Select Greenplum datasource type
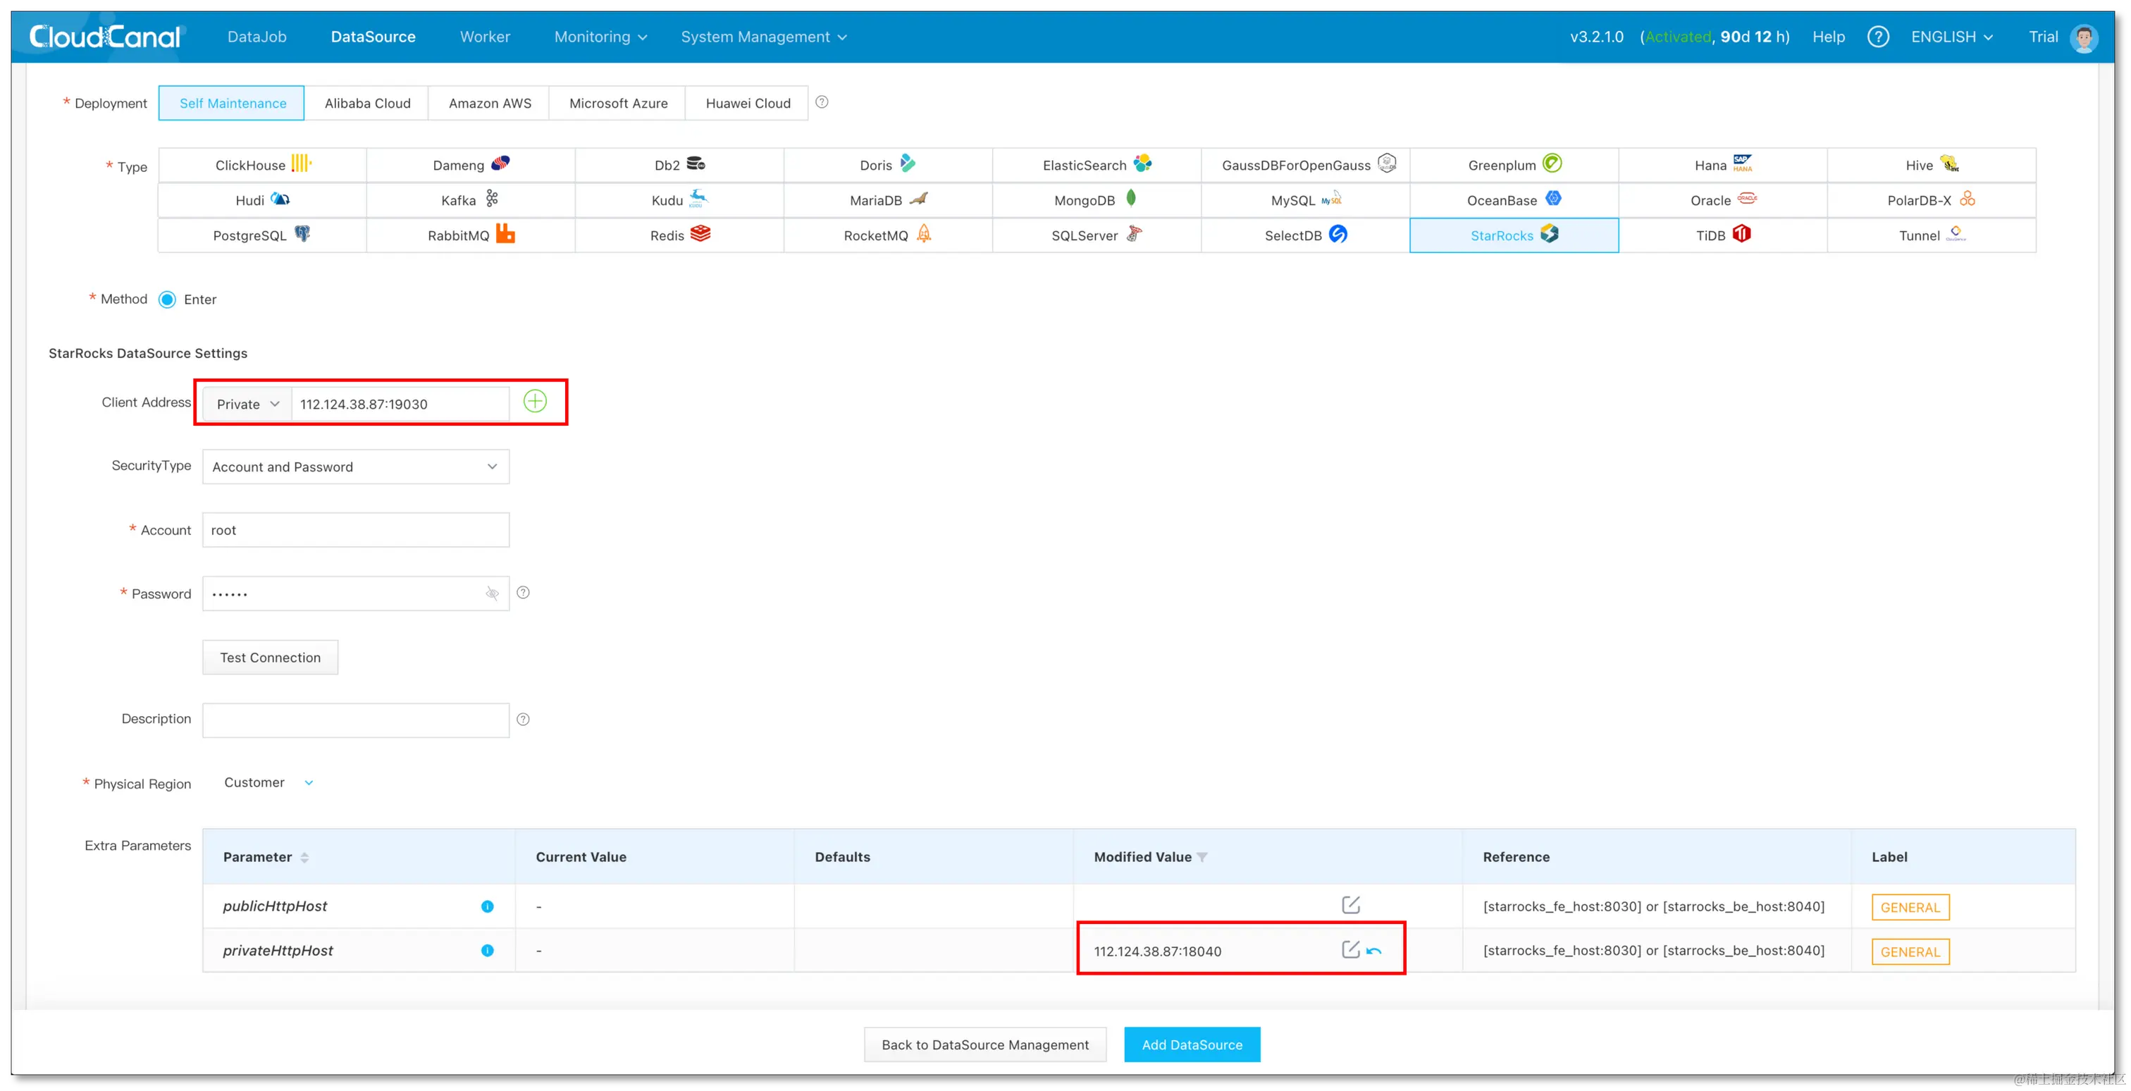The width and height of the screenshot is (2131, 1091). [1514, 165]
